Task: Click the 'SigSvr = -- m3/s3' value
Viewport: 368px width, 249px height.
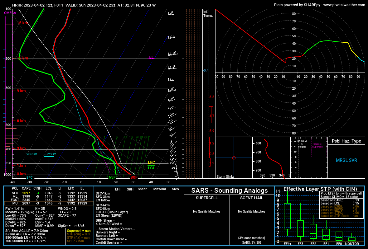Action: (x=71, y=226)
